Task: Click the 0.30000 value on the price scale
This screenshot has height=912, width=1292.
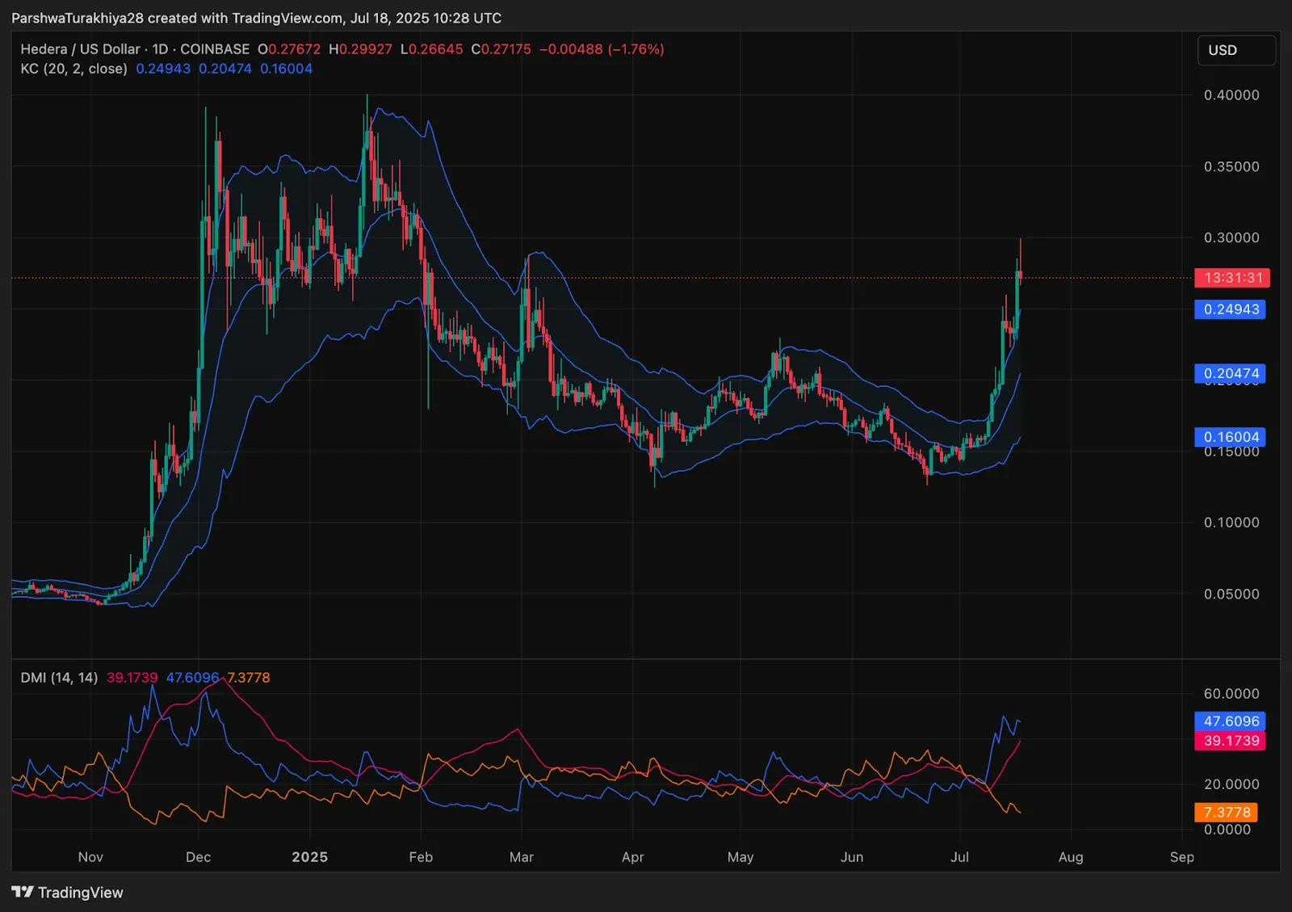Action: coord(1231,237)
